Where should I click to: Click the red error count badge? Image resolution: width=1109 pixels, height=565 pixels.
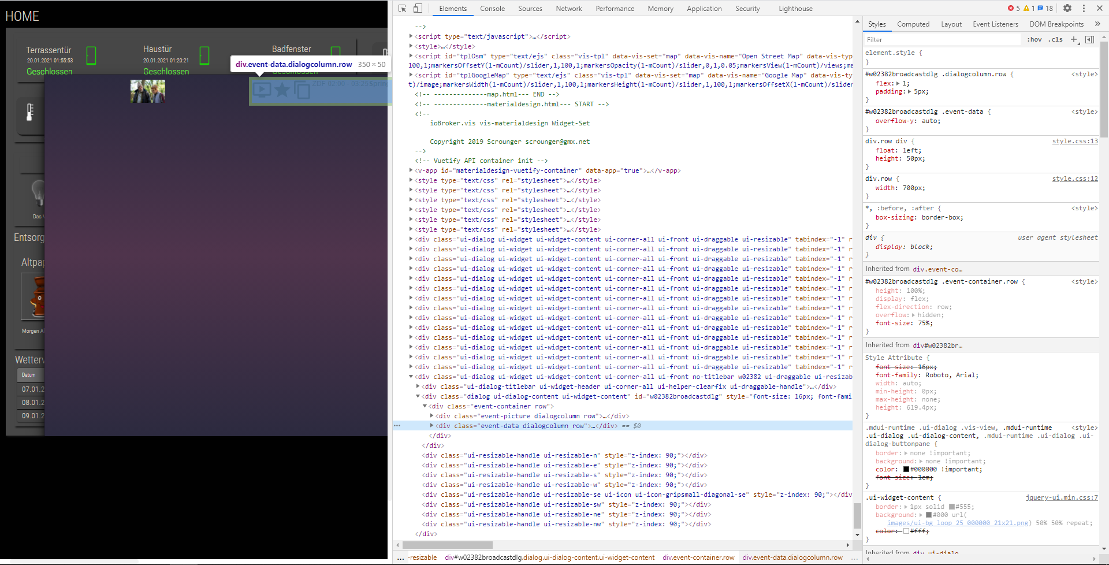click(1014, 8)
